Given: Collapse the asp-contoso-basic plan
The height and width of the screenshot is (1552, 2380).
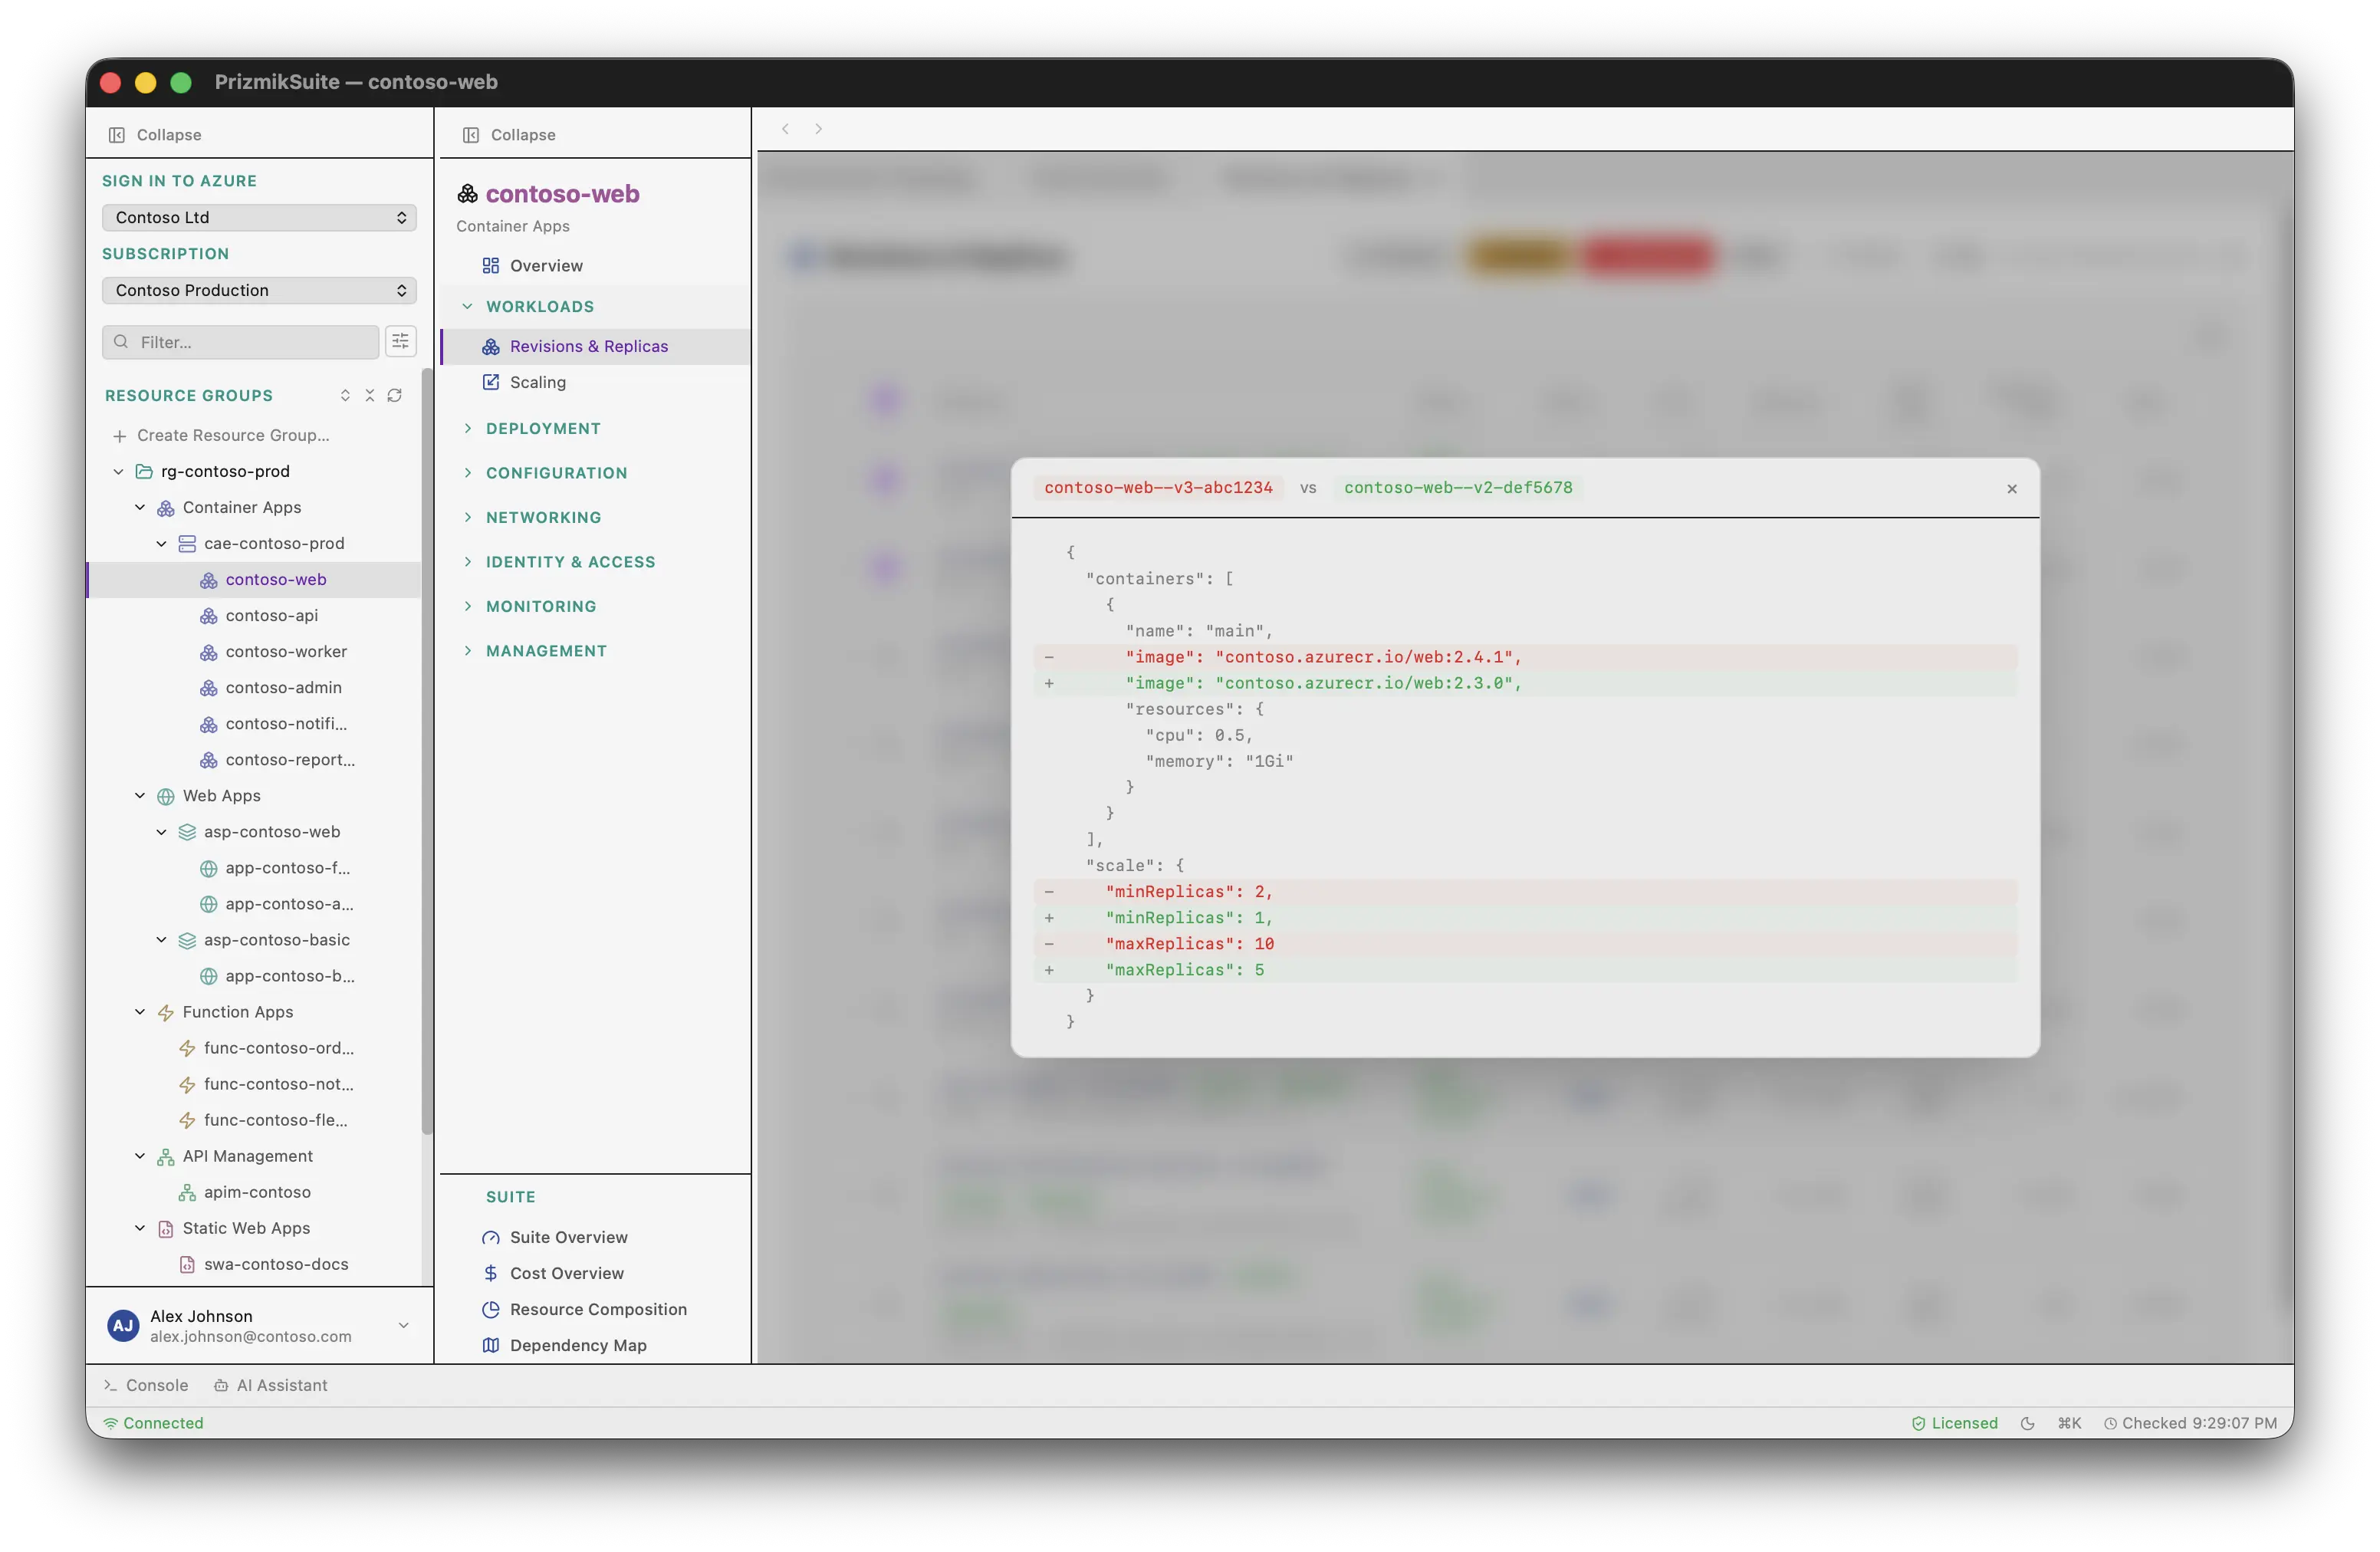Looking at the screenshot, I should click(161, 939).
